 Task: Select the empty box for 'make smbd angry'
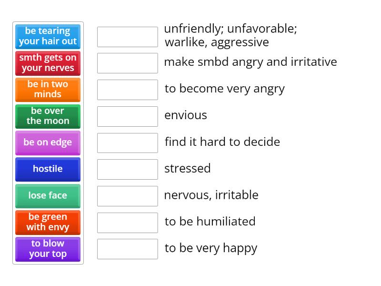pos(127,63)
